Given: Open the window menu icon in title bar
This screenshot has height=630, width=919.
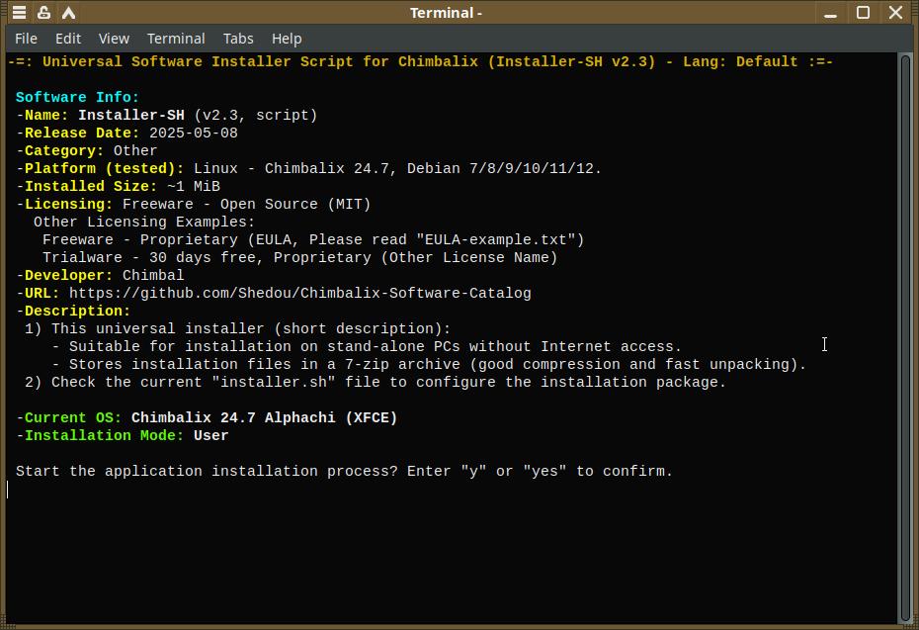Looking at the screenshot, I should (19, 13).
